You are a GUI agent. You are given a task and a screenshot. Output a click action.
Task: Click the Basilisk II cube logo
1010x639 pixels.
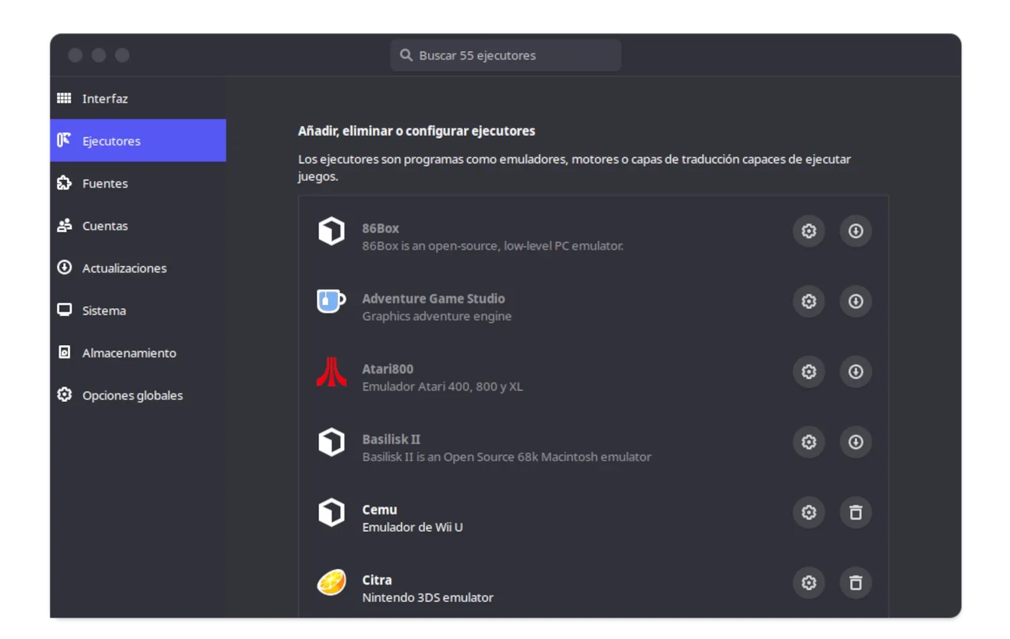pyautogui.click(x=331, y=442)
